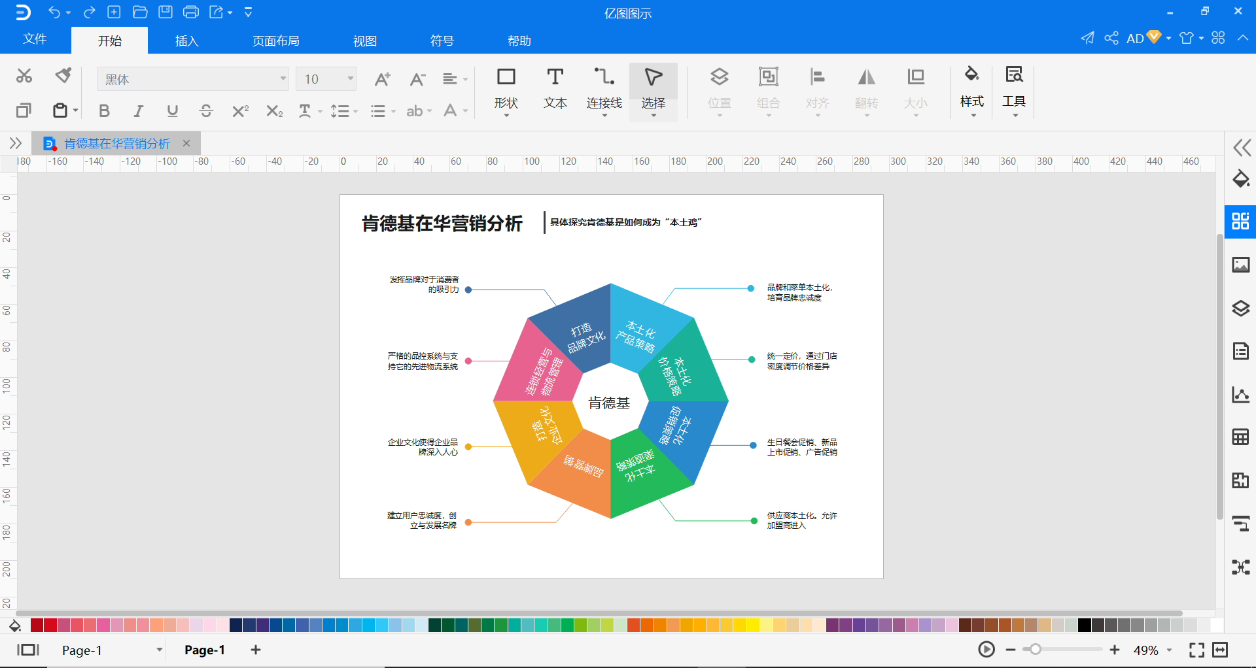The height and width of the screenshot is (668, 1256).
Task: Open the 帮助 tab
Action: (519, 41)
